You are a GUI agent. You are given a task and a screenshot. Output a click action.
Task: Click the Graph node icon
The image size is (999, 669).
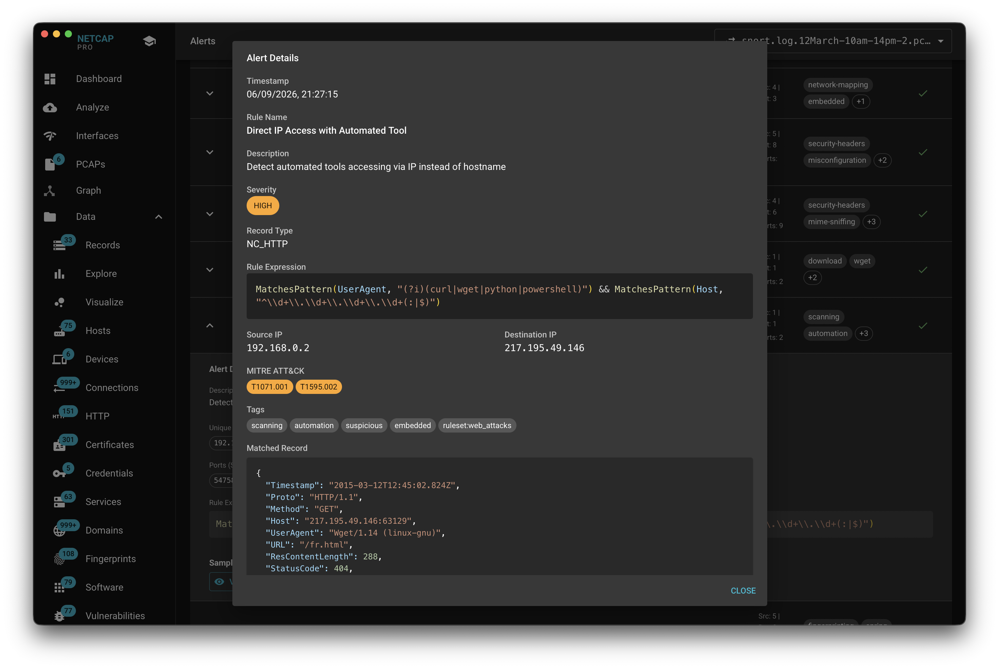pos(50,191)
